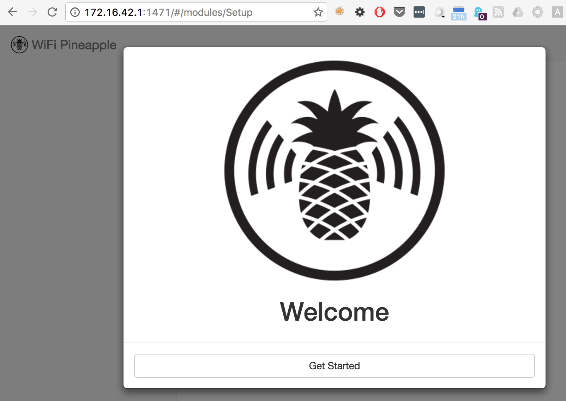Click the WiFi Pineapple header logo icon
Image resolution: width=566 pixels, height=401 pixels.
(19, 45)
